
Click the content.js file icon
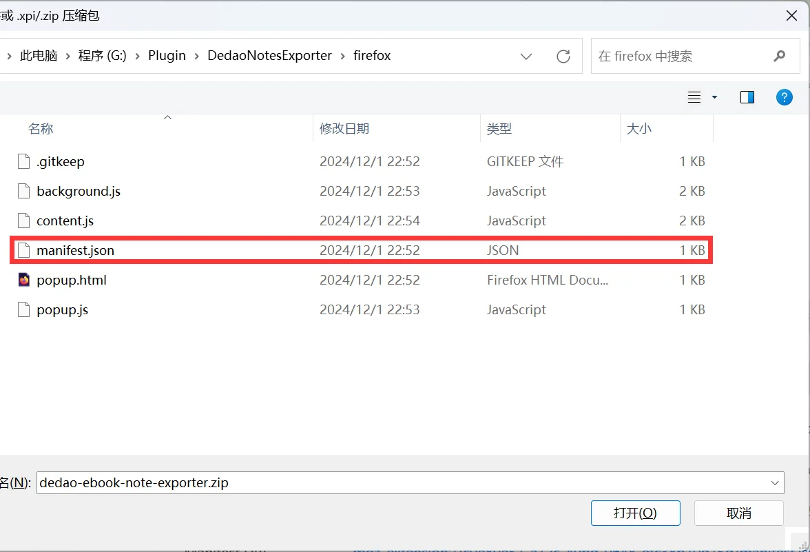(23, 221)
